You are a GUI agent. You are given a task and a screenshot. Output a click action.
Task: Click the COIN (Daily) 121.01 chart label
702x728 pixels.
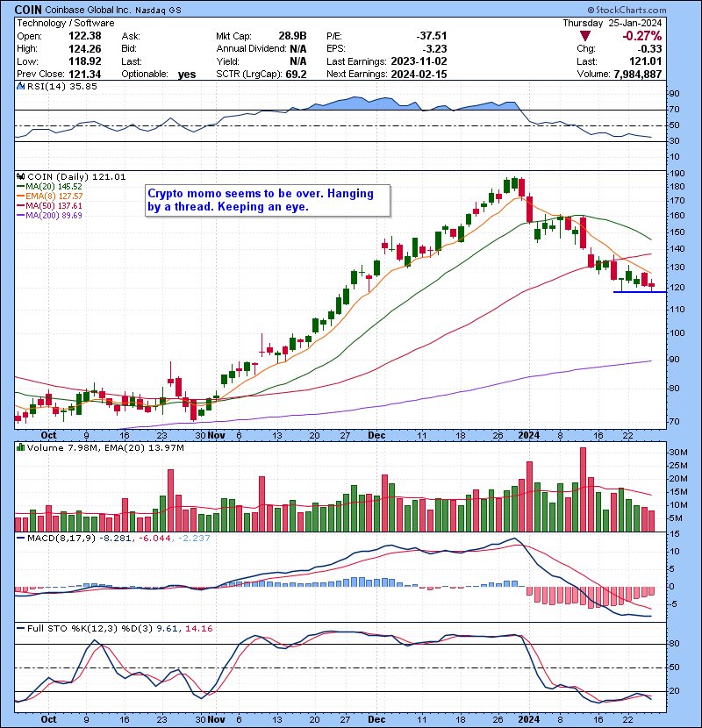point(76,177)
